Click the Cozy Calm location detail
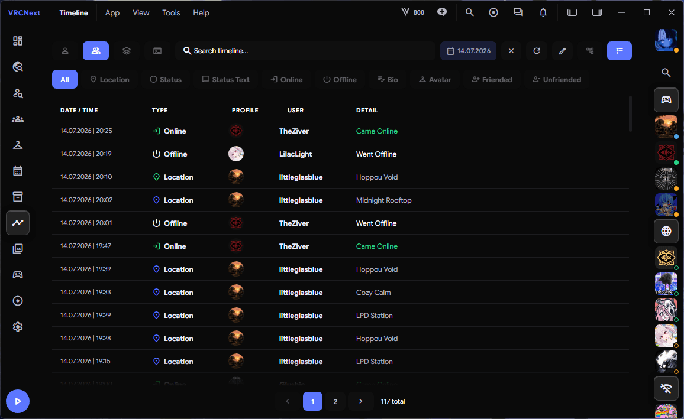This screenshot has width=684, height=419. point(373,293)
